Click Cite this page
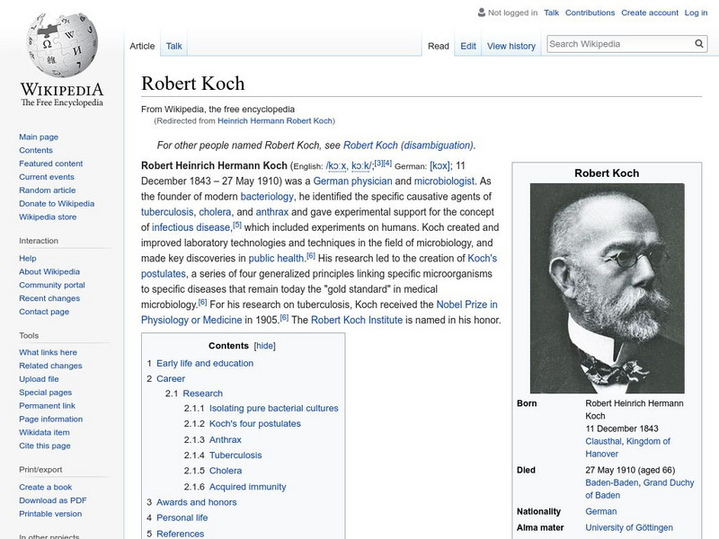Image resolution: width=719 pixels, height=539 pixels. (x=44, y=445)
